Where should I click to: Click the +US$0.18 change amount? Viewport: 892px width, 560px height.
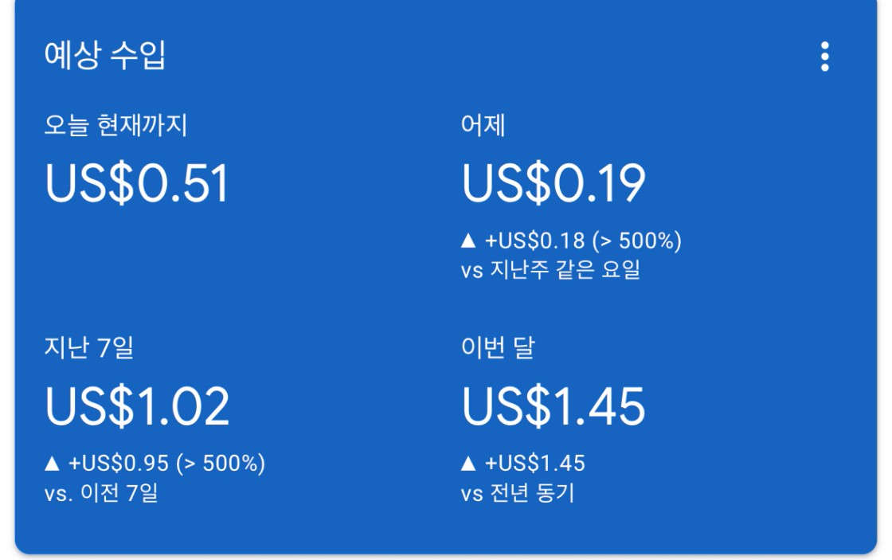pos(535,241)
